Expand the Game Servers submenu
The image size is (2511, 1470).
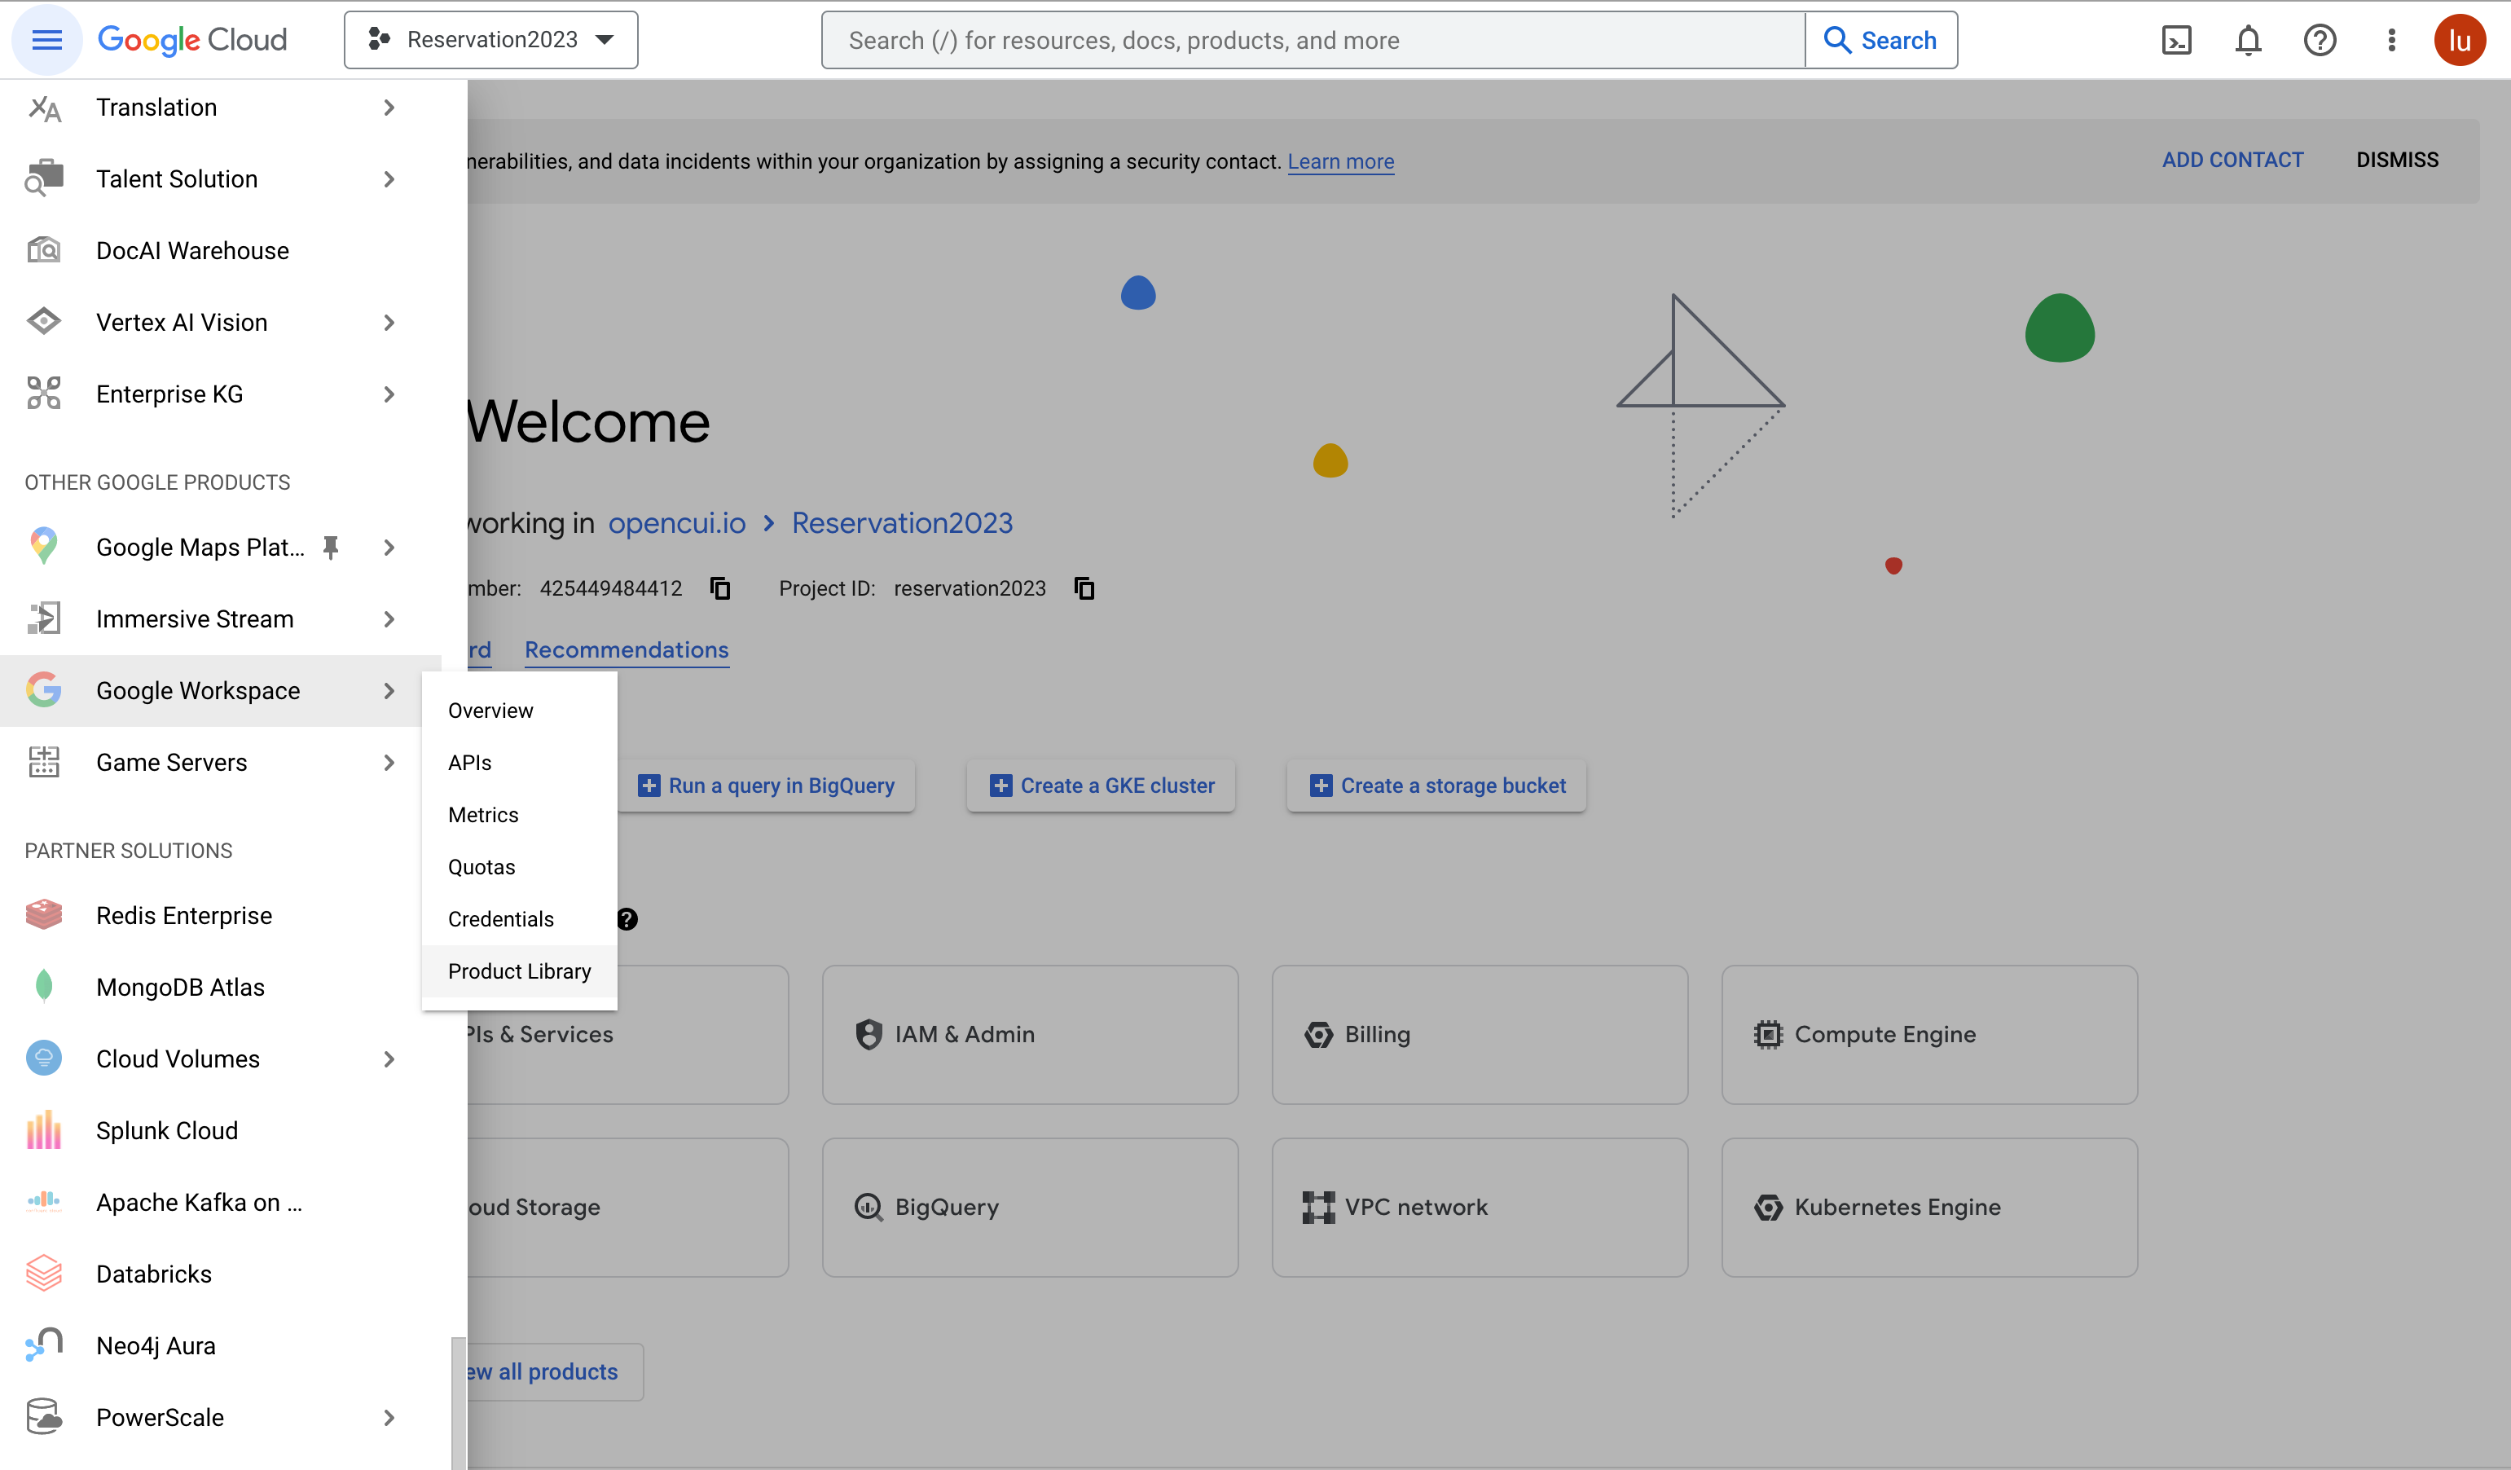(x=389, y=763)
